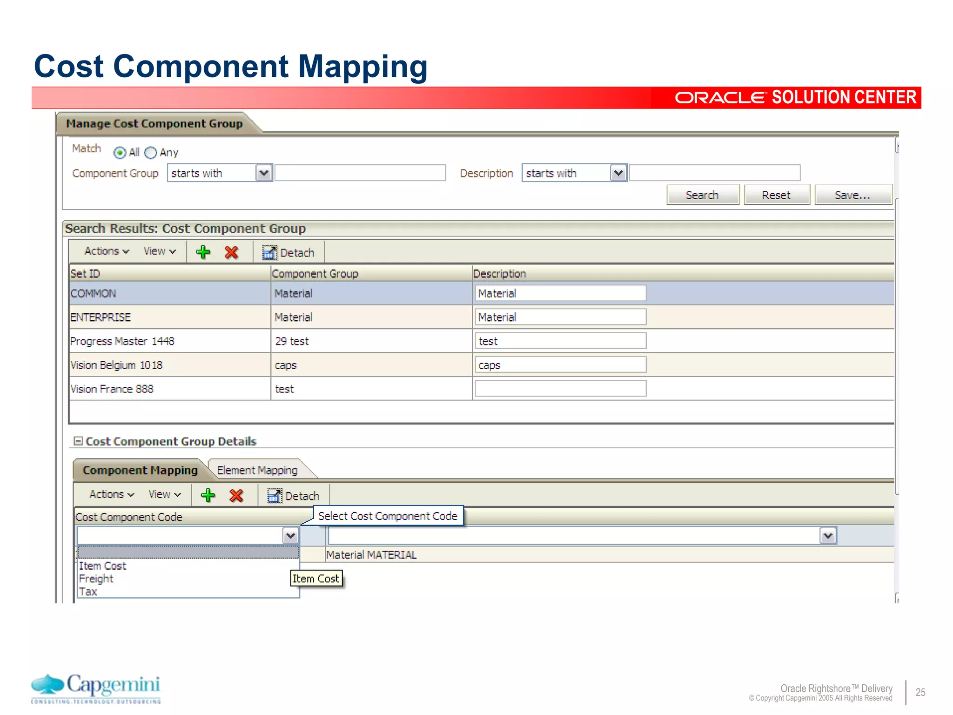Open View menu in Search Results toolbar
Screen dimensions: 953x715
160,251
